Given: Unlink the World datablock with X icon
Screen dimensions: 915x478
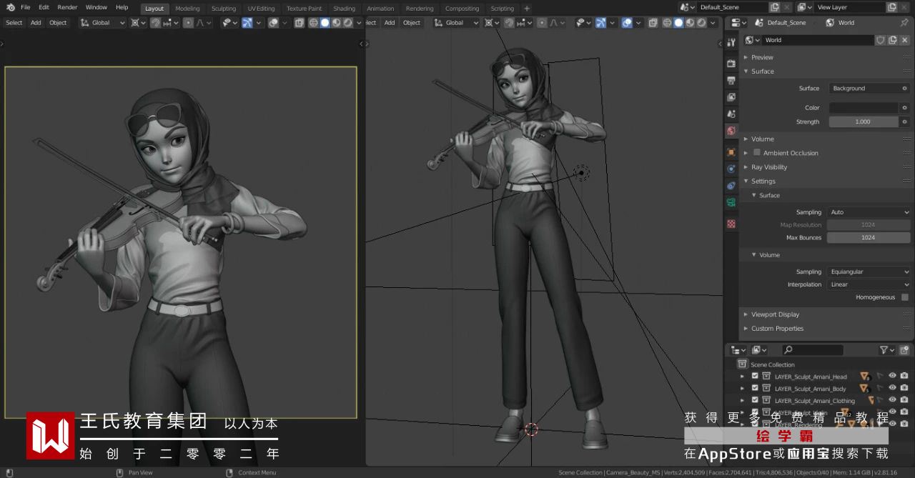Looking at the screenshot, I should [904, 40].
